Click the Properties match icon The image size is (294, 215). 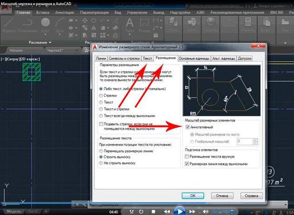click(210, 22)
